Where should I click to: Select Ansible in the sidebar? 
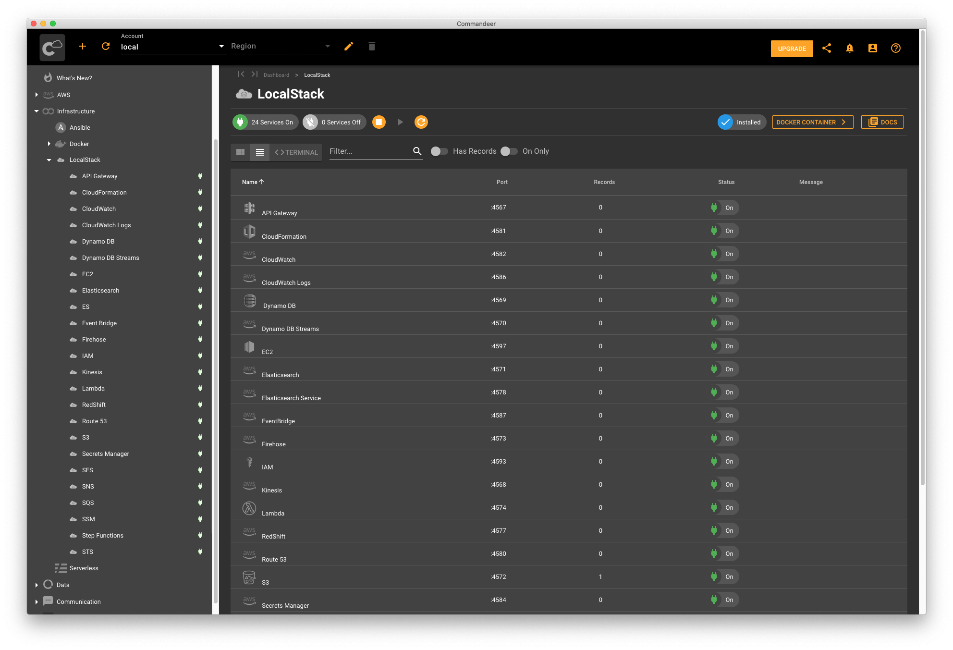click(80, 127)
